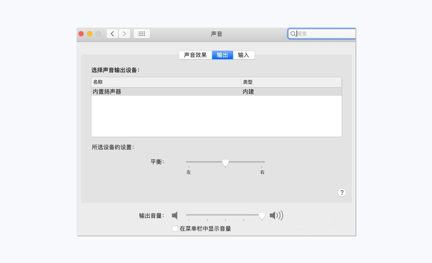This screenshot has width=432, height=263.
Task: Click the 名称 column header
Action: pos(166,82)
